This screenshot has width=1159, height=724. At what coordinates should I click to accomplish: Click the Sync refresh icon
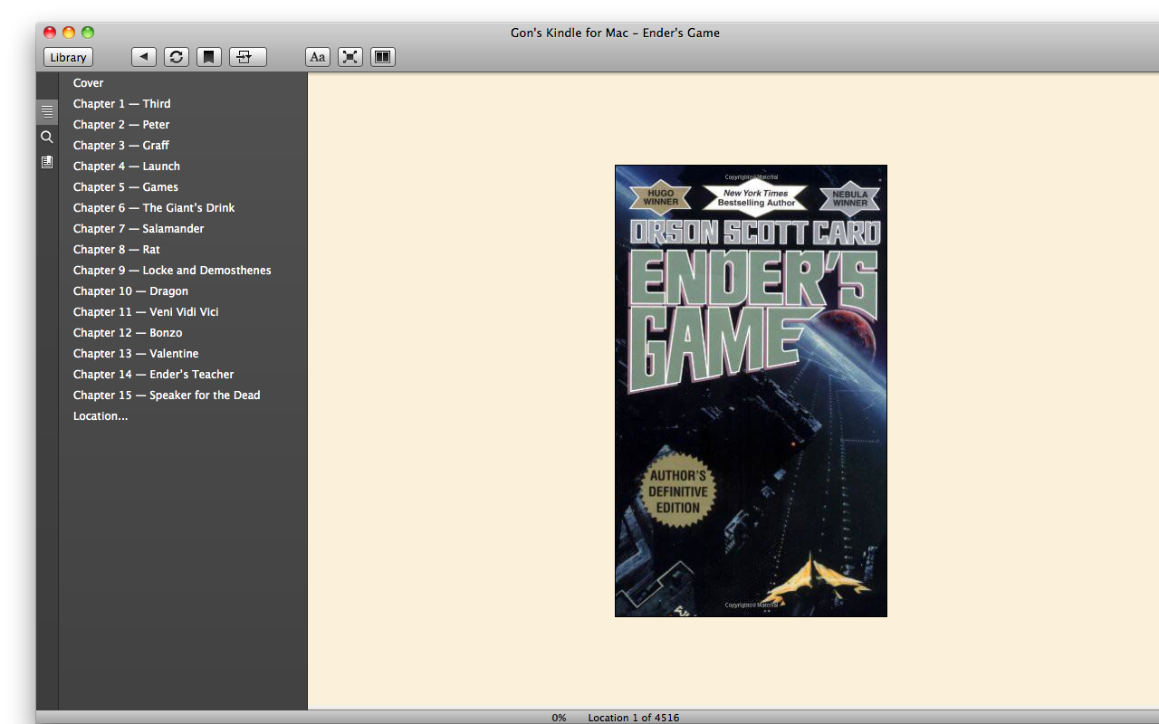pyautogui.click(x=177, y=57)
